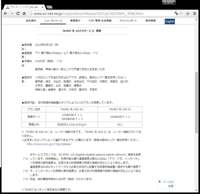Click the browser forward arrow

12,14
